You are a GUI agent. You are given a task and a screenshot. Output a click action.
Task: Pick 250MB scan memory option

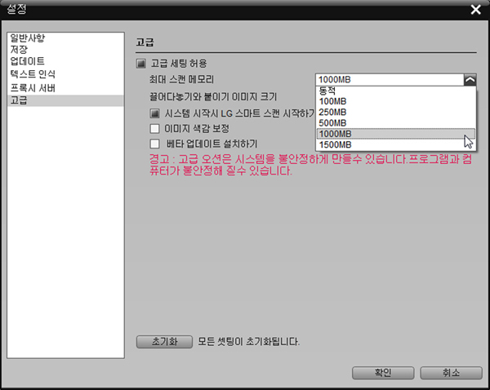tap(332, 112)
